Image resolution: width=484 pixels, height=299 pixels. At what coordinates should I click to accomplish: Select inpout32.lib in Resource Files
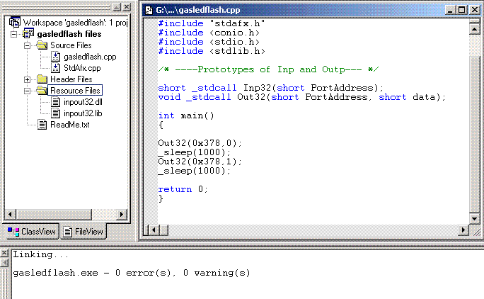[x=83, y=113]
